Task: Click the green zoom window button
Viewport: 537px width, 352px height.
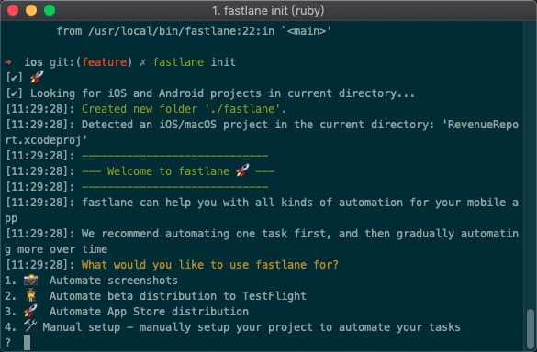Action: [50, 10]
